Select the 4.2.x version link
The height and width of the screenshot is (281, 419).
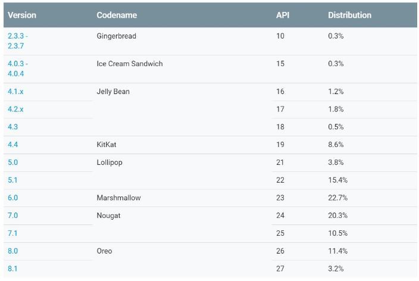pyautogui.click(x=15, y=110)
